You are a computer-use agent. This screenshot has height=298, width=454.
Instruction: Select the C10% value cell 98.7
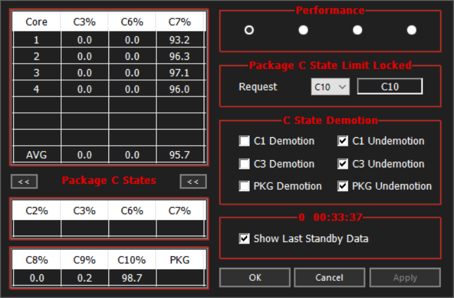click(x=132, y=278)
